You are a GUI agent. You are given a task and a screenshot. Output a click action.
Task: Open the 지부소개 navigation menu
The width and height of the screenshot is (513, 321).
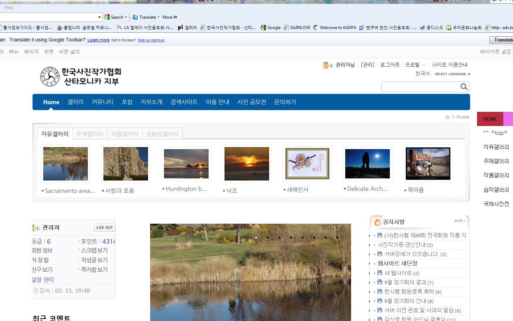[x=152, y=102]
